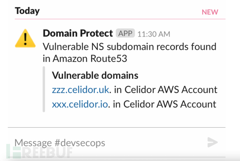The height and width of the screenshot is (161, 240).
Task: Click the grey attachment bar beside domains
Action: point(44,90)
